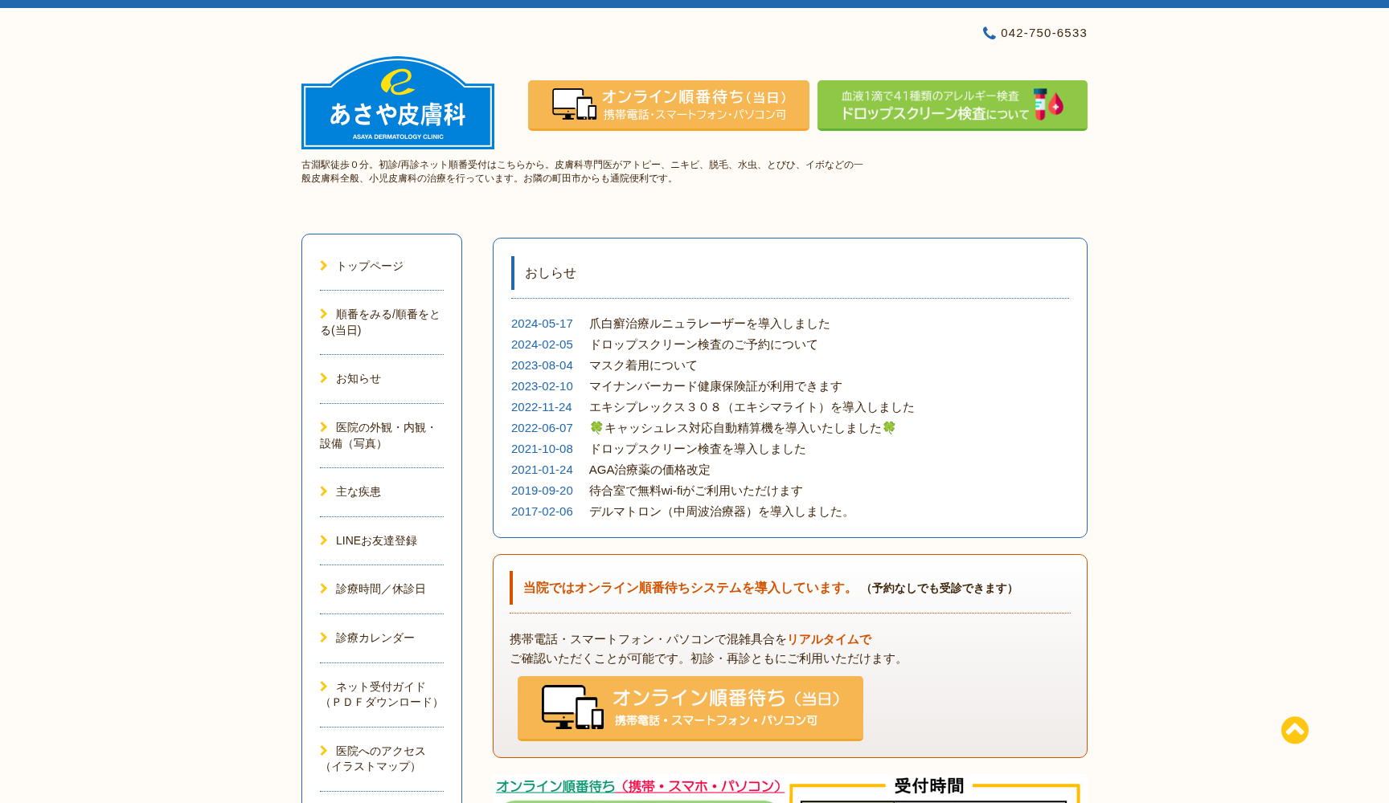Open the お知らせ sidebar item
Viewport: 1389px width, 803px height.
coord(359,379)
